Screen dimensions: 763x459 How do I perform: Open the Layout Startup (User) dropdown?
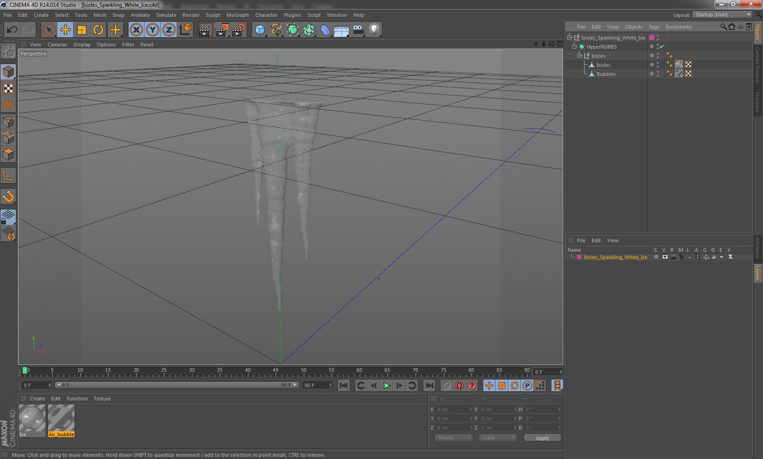click(x=723, y=15)
